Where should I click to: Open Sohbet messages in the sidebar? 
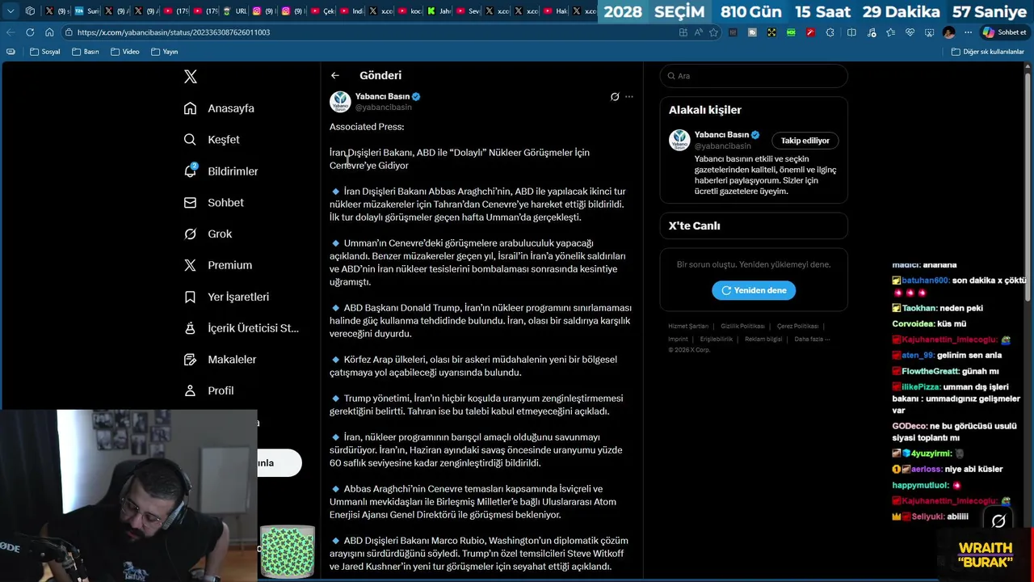pos(213,203)
